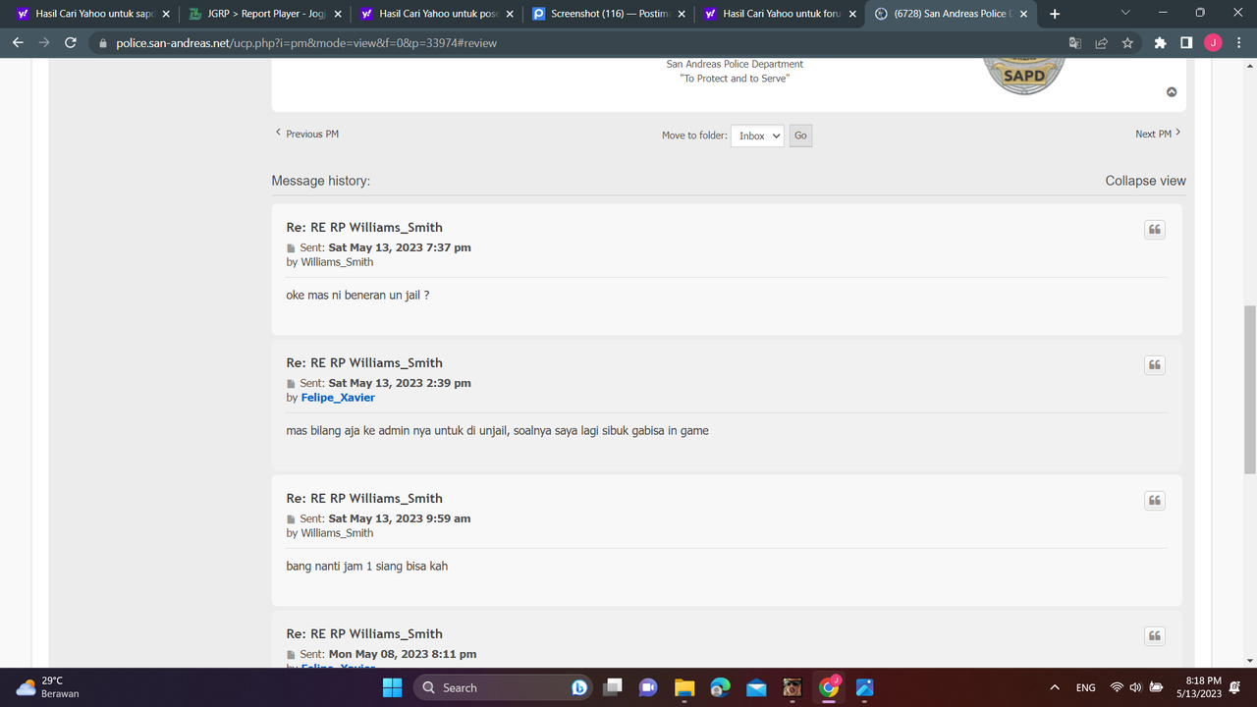The width and height of the screenshot is (1257, 707).
Task: Quote the message sent at 9:59 am
Action: (x=1155, y=501)
